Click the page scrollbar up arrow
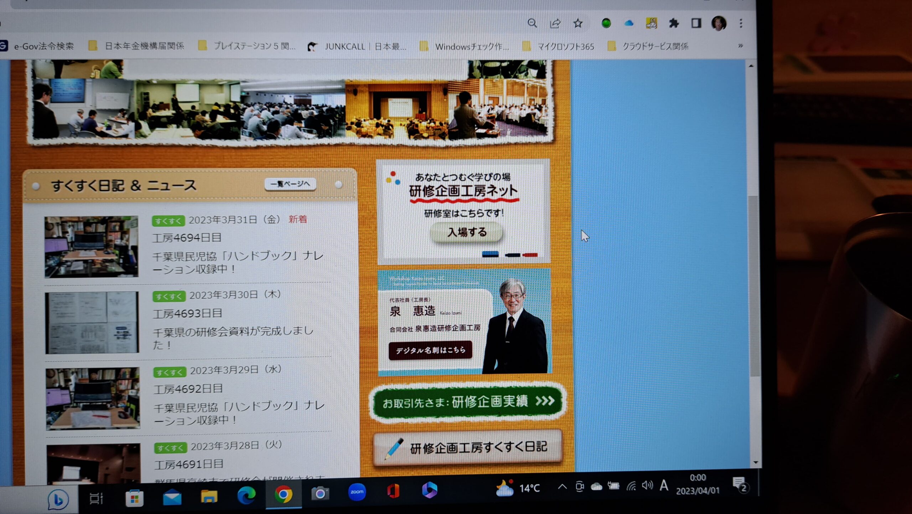Viewport: 912px width, 514px height. pos(751,66)
